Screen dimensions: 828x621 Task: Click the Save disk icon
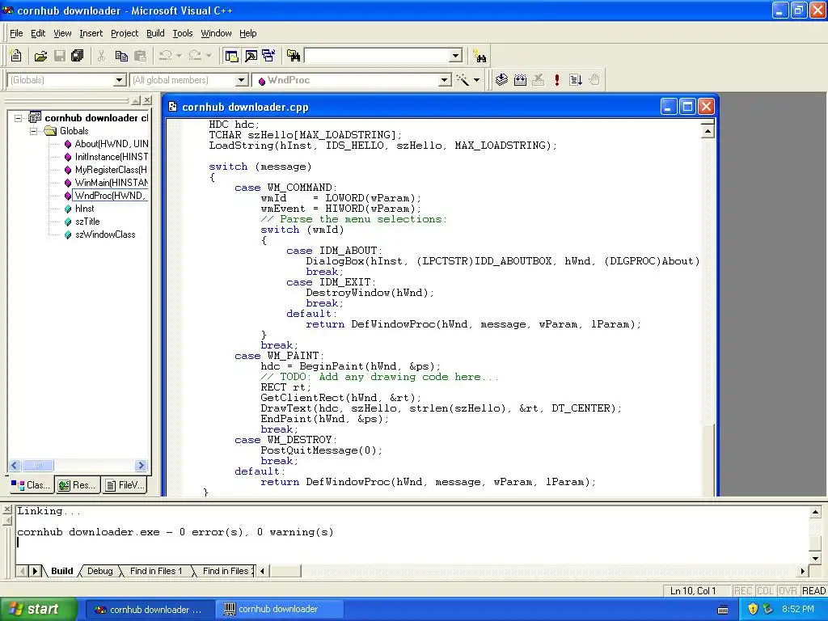tap(59, 56)
